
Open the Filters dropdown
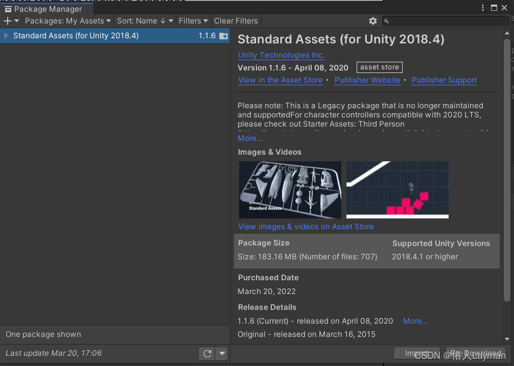coord(193,21)
